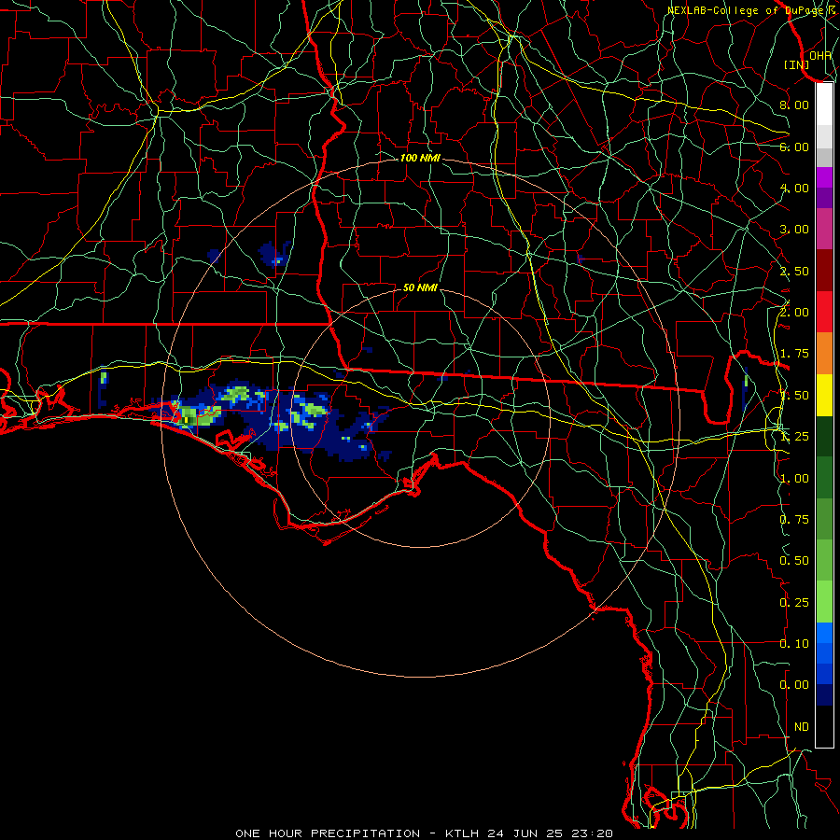Click the 1.75 legend value

pyautogui.click(x=794, y=354)
